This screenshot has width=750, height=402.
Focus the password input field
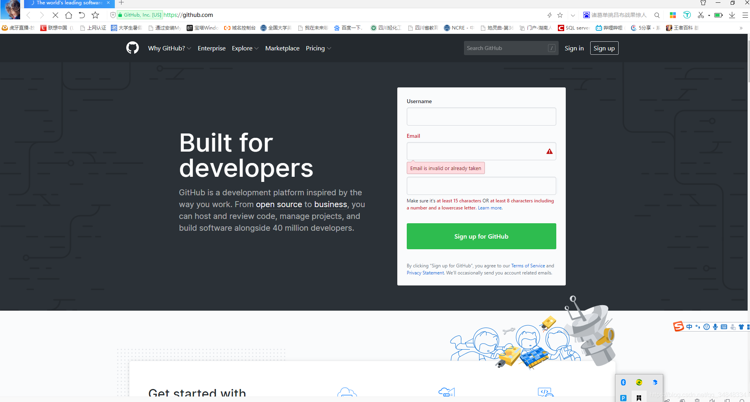pos(481,186)
